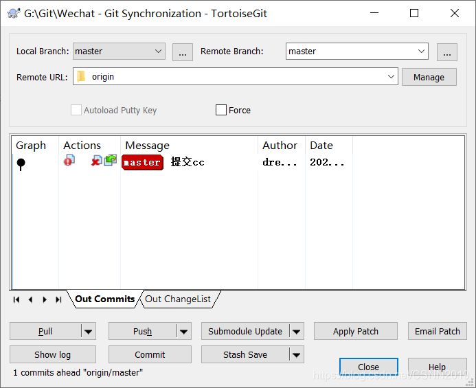Viewport: 476px width, 388px height.
Task: Click the Stash Save button
Action: 245,354
